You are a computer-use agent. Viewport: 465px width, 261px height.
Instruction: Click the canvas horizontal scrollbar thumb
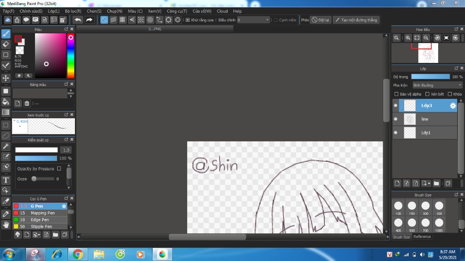pyautogui.click(x=207, y=237)
